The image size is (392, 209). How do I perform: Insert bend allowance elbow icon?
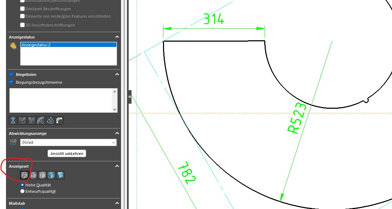tap(59, 120)
